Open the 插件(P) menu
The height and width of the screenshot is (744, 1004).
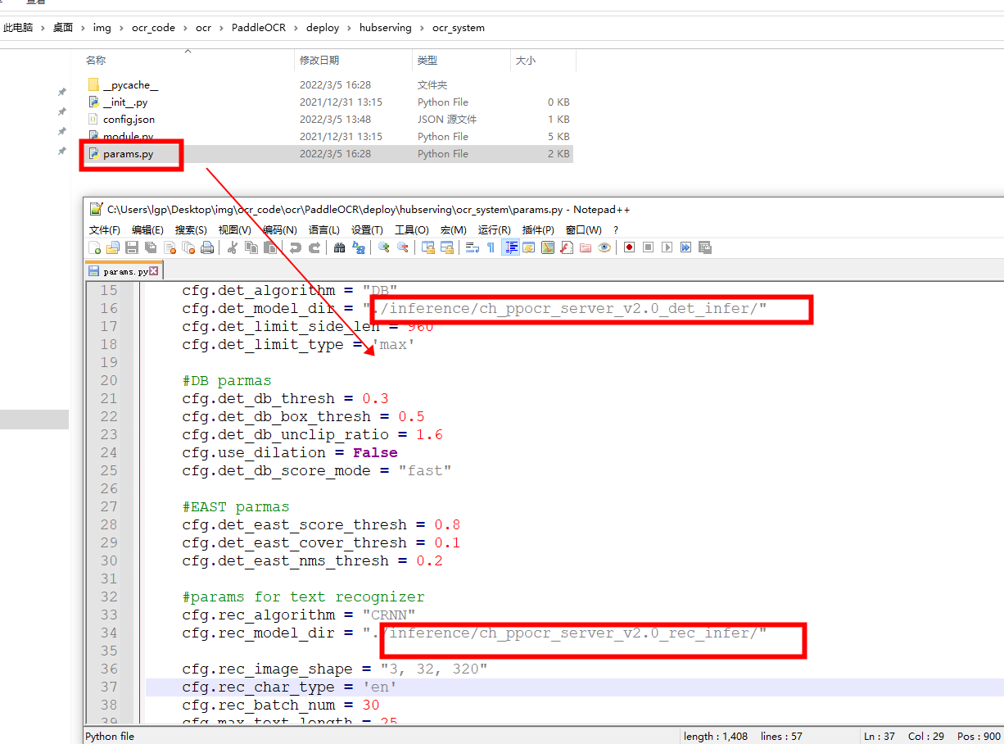(x=538, y=229)
